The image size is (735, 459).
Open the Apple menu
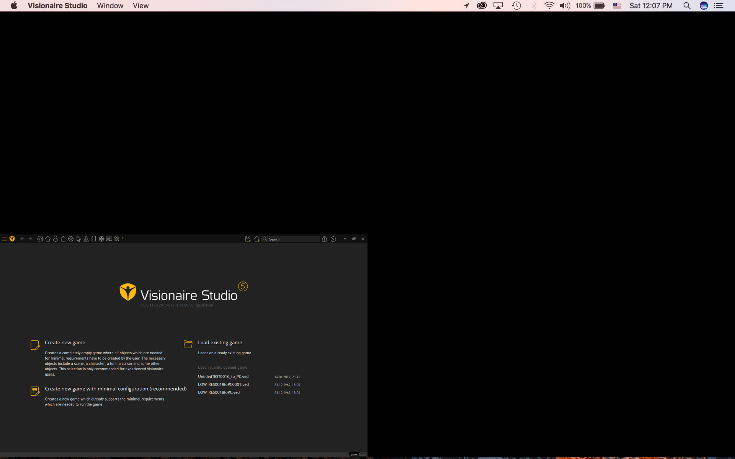click(x=14, y=6)
